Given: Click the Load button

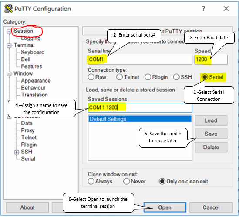Looking at the screenshot, I should (211, 121).
